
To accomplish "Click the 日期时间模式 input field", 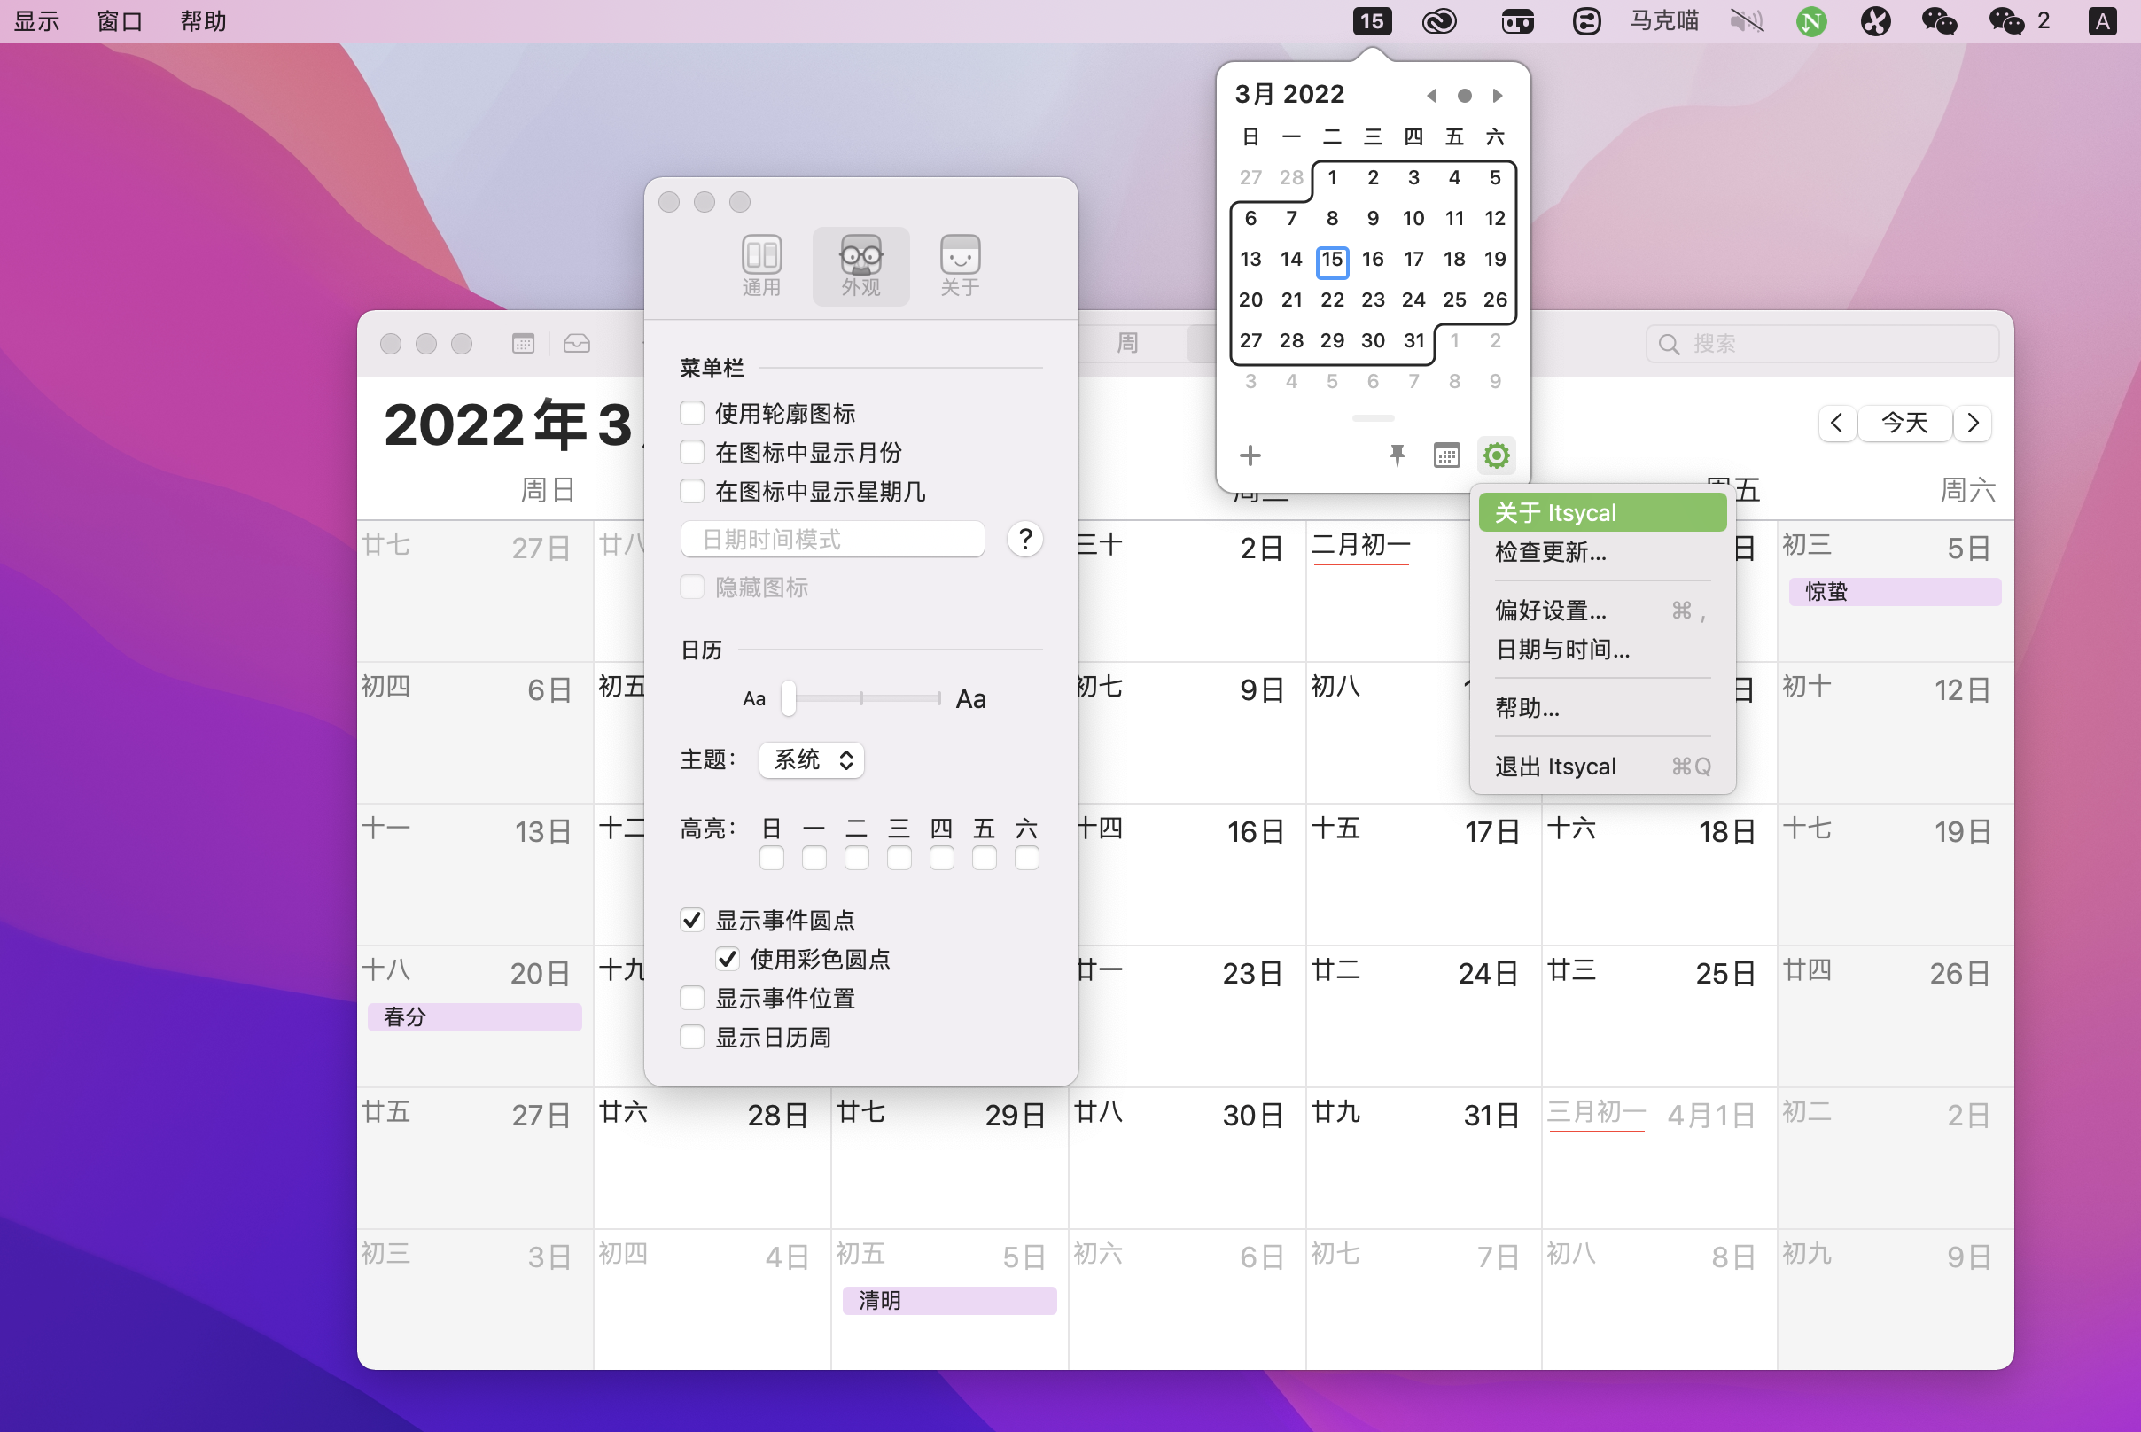I will (832, 539).
